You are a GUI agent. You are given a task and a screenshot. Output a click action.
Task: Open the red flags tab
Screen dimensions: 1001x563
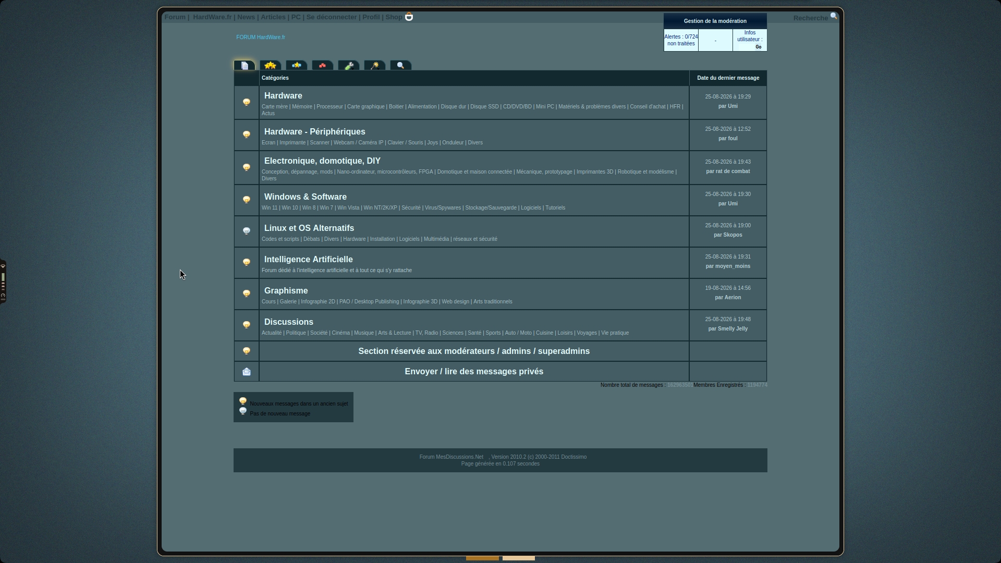tap(323, 65)
